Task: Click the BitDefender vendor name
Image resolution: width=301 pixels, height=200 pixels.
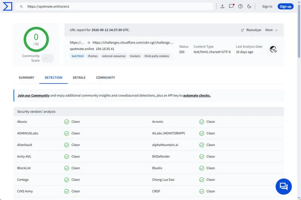Action: click(161, 157)
